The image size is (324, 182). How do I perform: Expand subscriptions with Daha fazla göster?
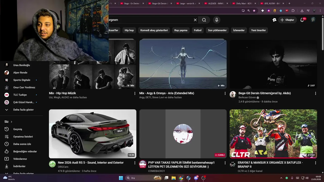pyautogui.click(x=22, y=110)
